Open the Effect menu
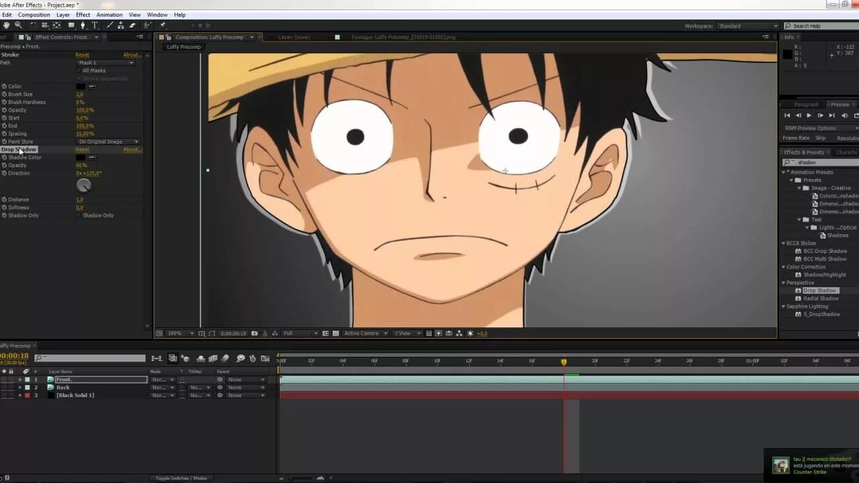 point(83,15)
